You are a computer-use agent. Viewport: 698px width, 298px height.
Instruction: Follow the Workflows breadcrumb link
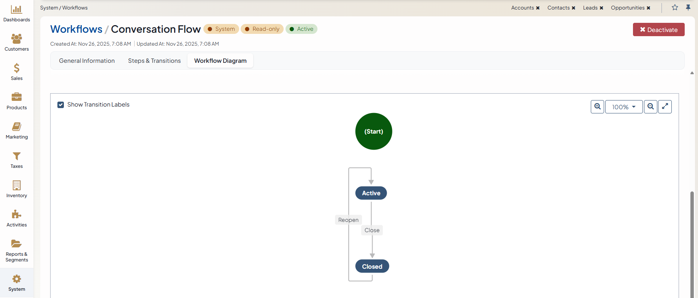[x=76, y=29]
